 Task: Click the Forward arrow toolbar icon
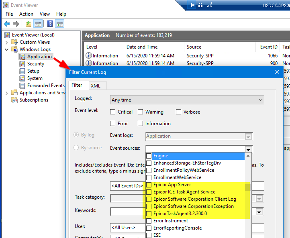click(x=16, y=24)
